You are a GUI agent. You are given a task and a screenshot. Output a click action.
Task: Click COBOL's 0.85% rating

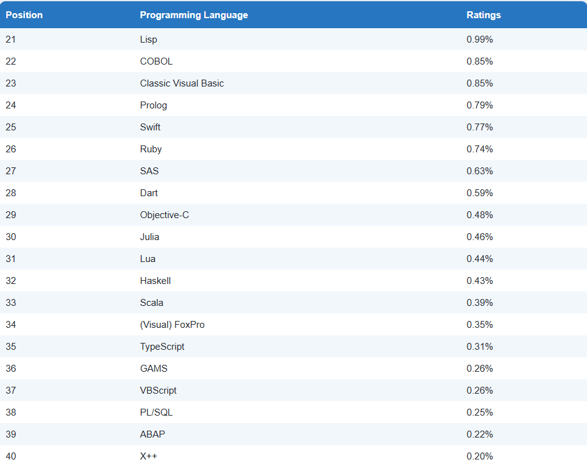point(479,61)
